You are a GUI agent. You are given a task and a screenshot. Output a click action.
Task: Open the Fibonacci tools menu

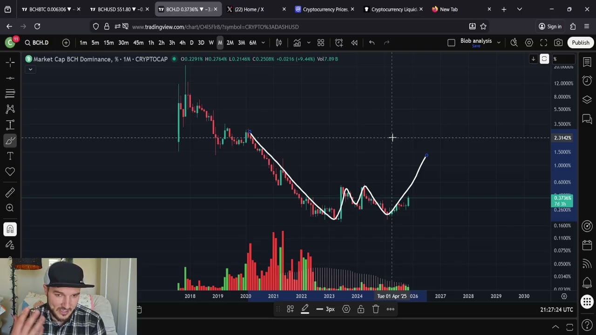tap(10, 94)
